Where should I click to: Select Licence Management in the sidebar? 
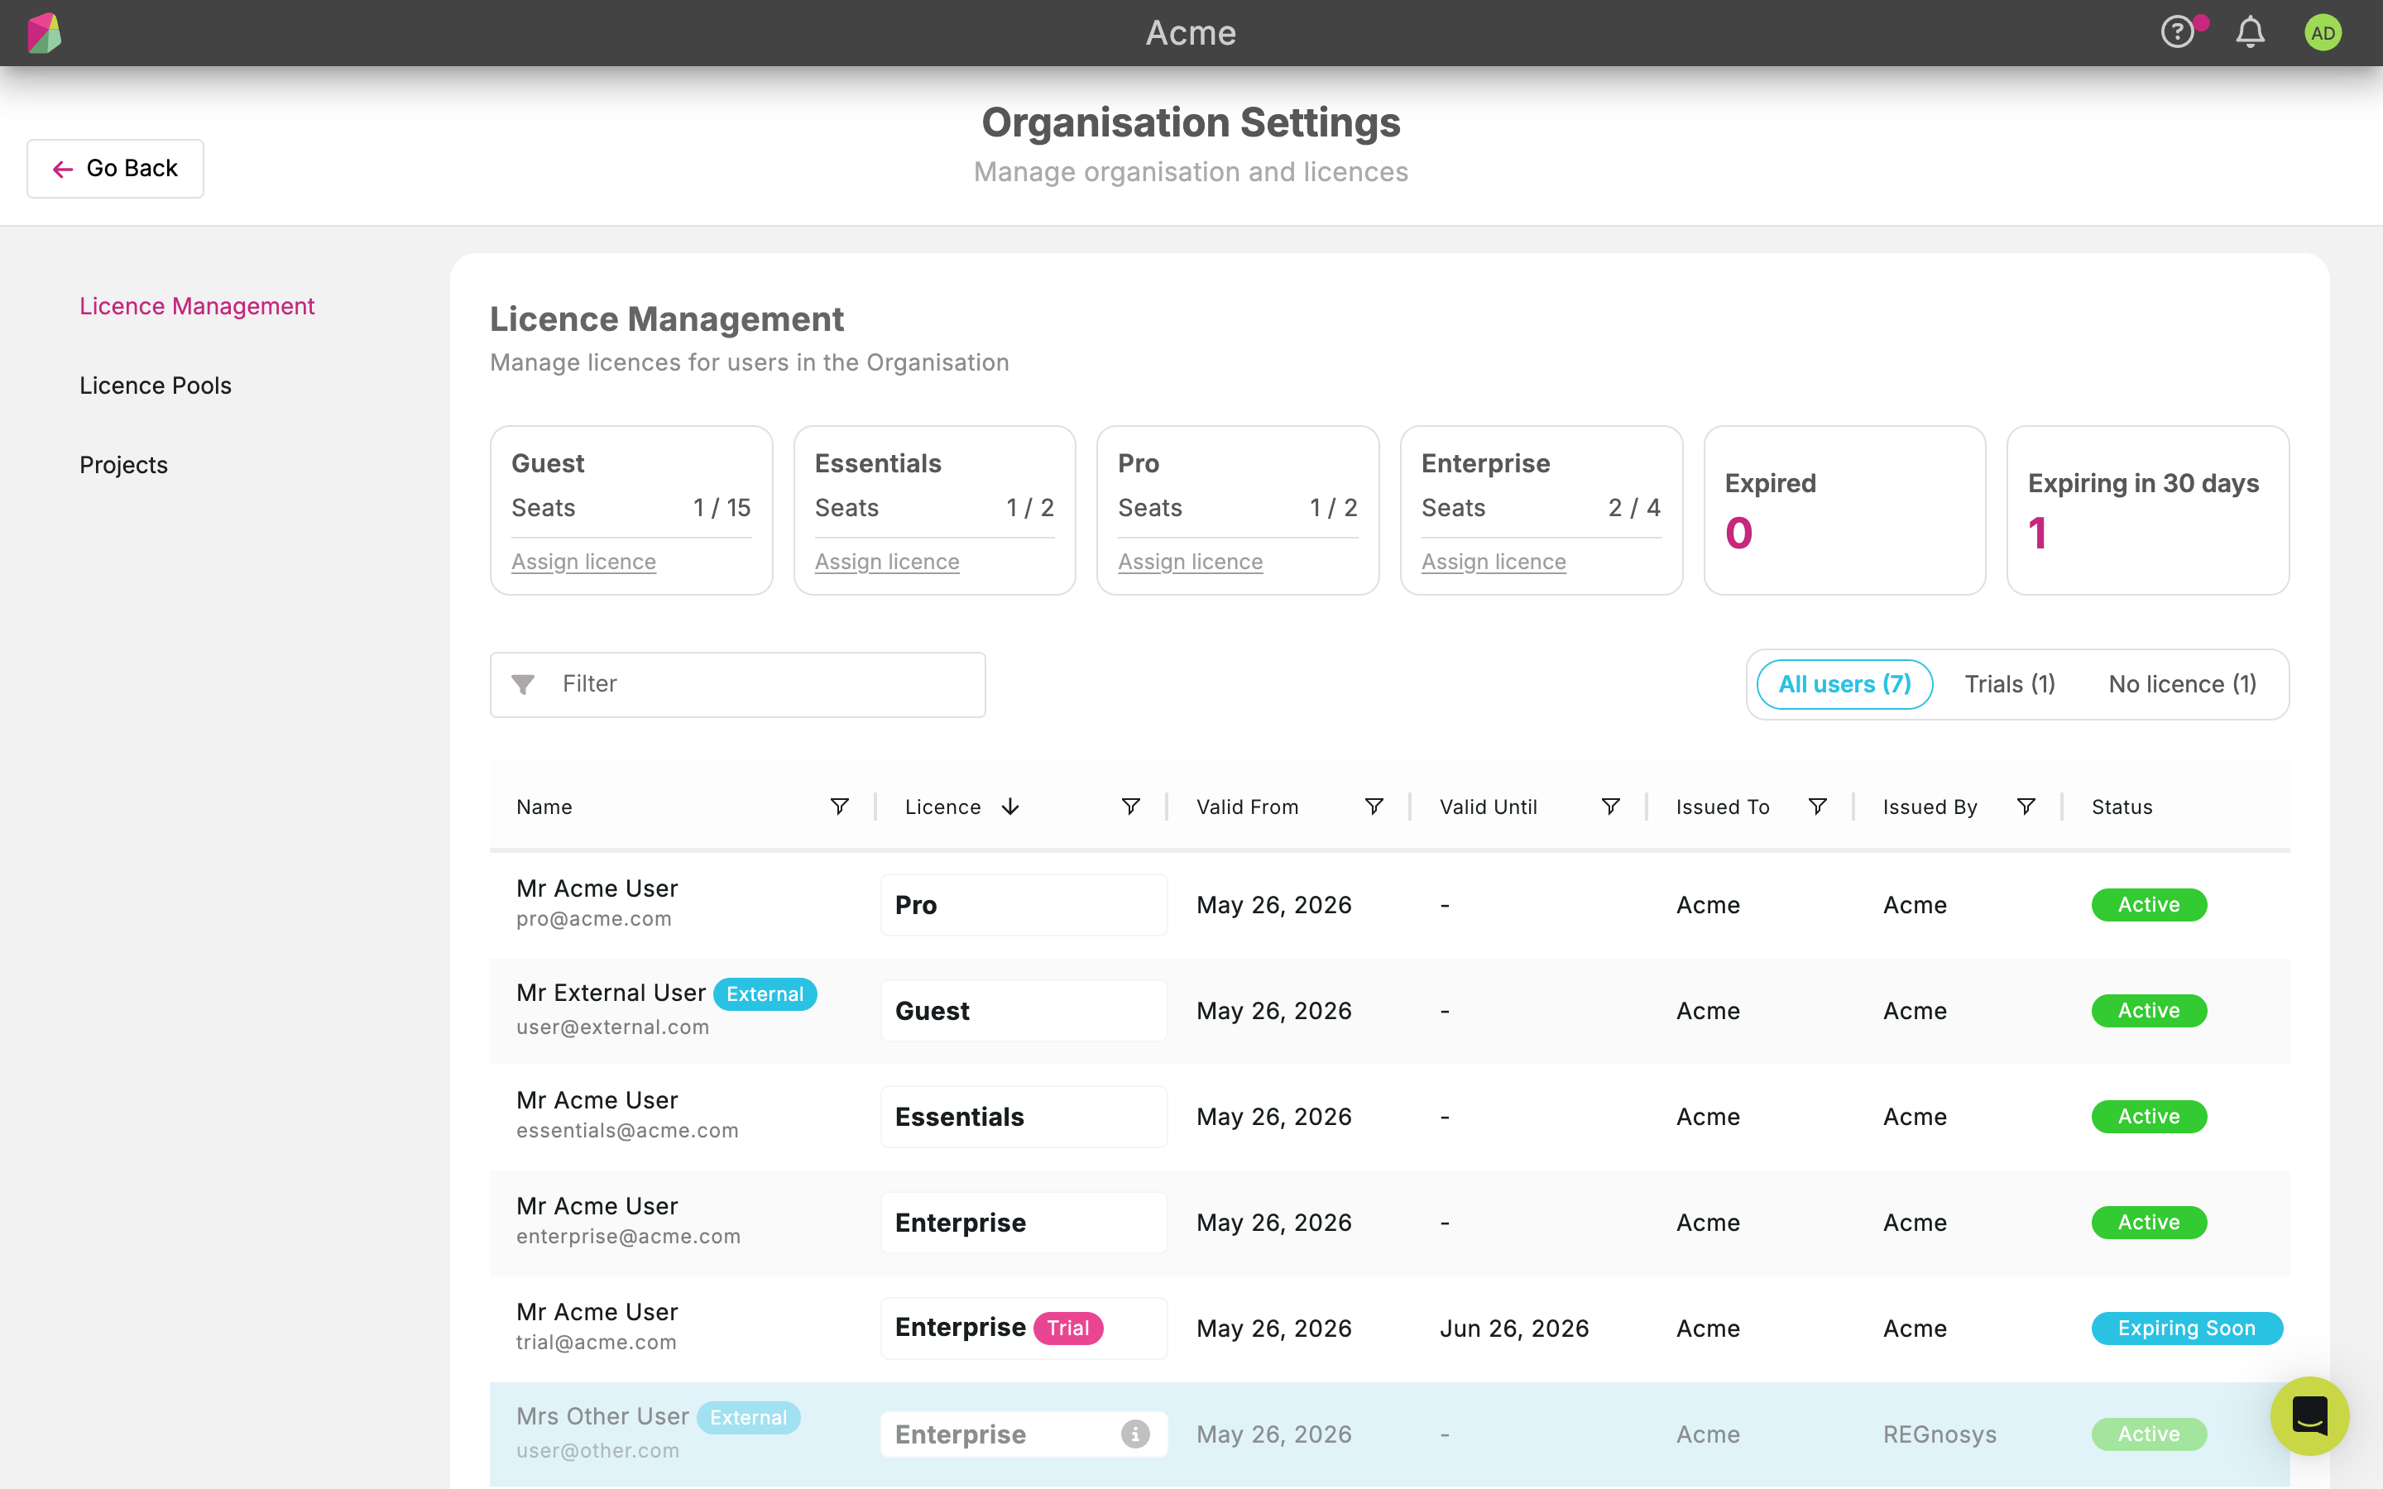click(197, 306)
